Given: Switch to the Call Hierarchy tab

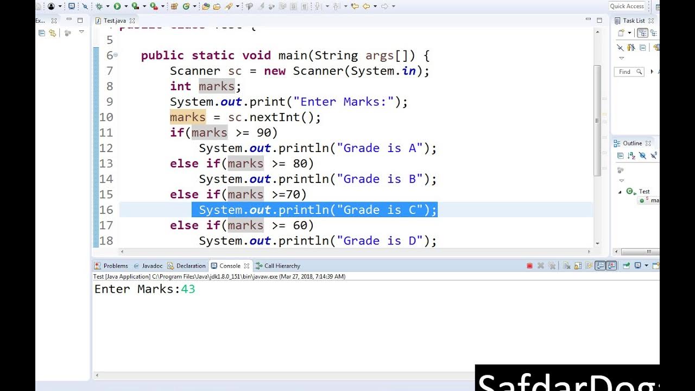Looking at the screenshot, I should click(x=277, y=266).
